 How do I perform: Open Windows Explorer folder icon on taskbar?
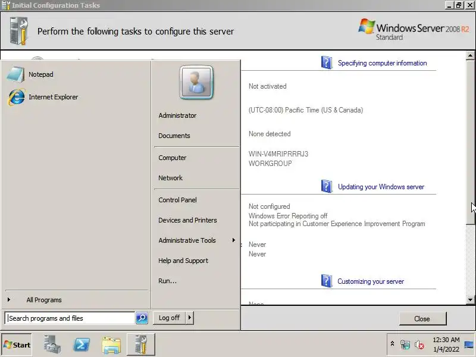tap(111, 345)
